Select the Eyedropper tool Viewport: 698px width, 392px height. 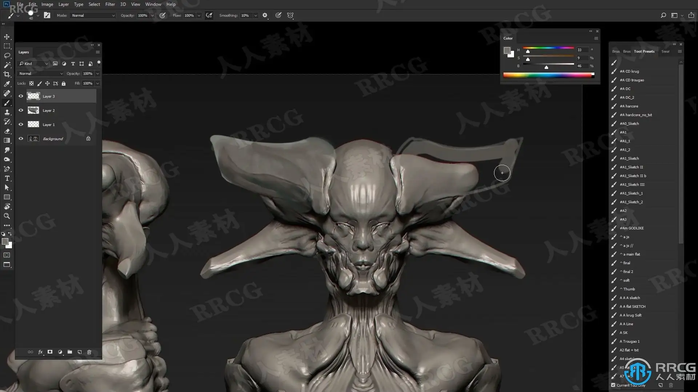tap(7, 84)
